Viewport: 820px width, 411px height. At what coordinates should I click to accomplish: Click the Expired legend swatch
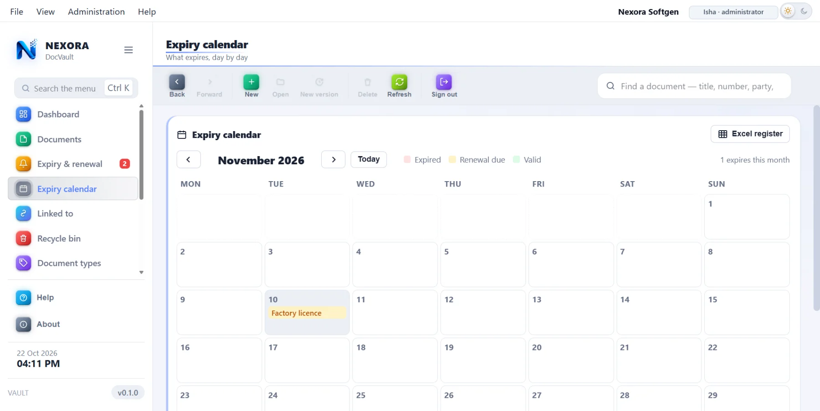[407, 159]
